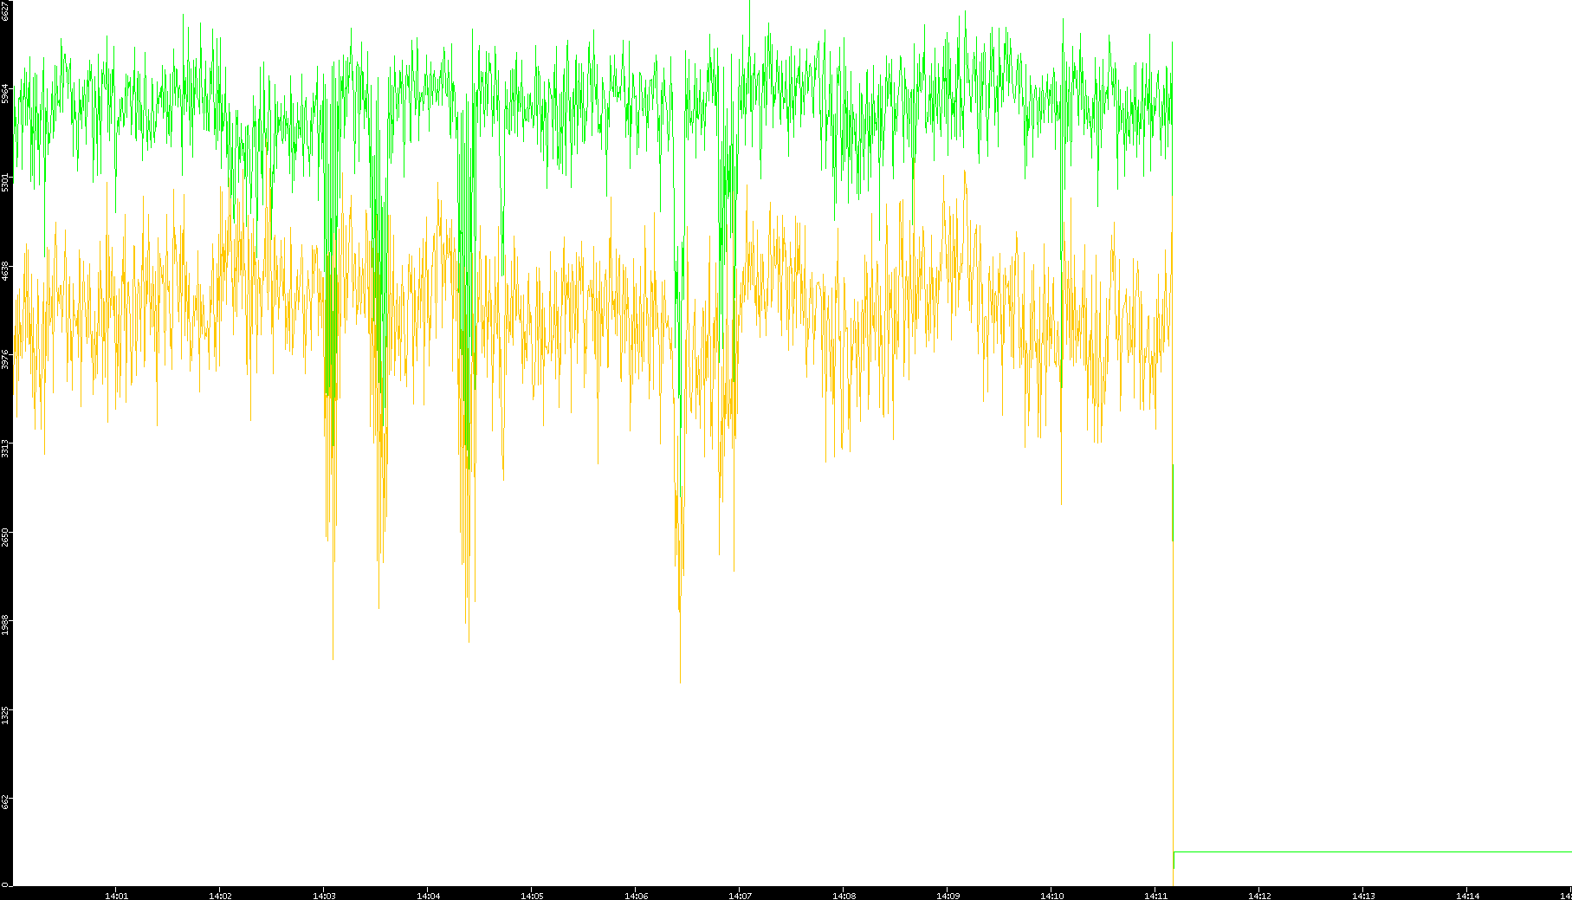Select the 14:10 time label
Image resolution: width=1572 pixels, height=900 pixels.
coord(1051,896)
